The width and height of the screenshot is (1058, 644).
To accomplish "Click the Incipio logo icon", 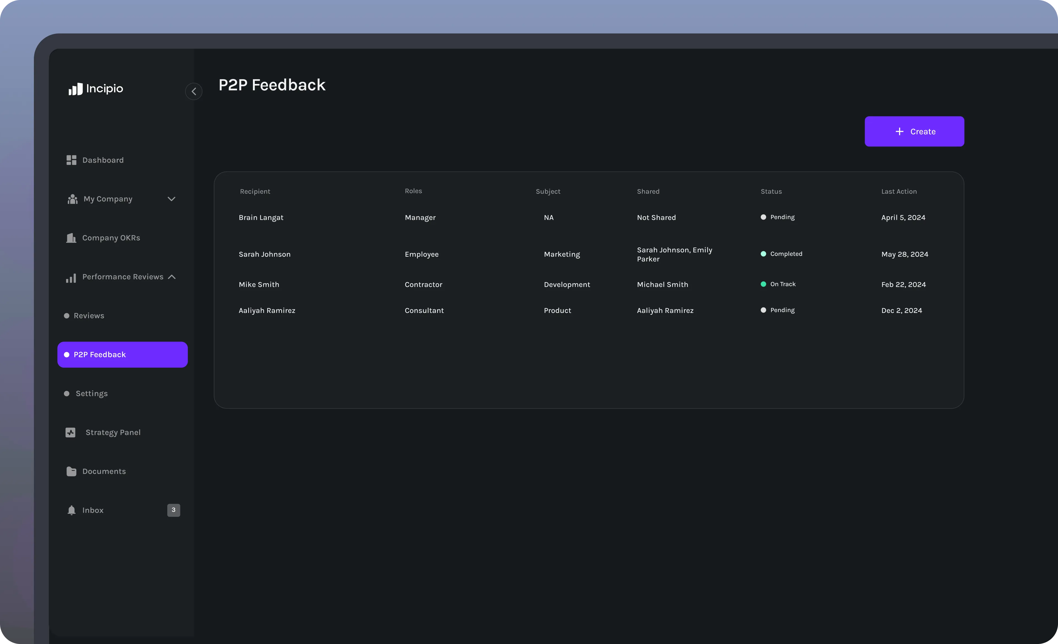I will pyautogui.click(x=75, y=89).
